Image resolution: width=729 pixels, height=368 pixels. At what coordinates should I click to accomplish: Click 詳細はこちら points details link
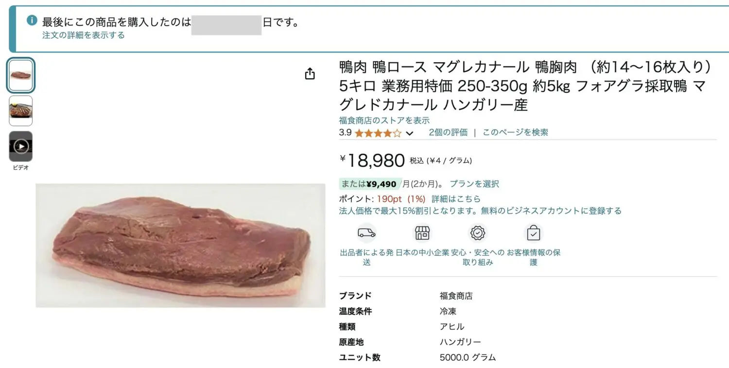(x=456, y=199)
